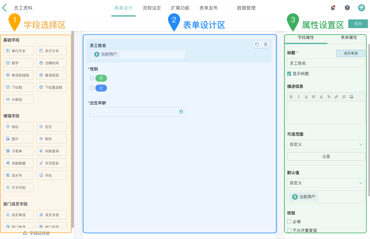The width and height of the screenshot is (370, 239).
Task: Copy the 员工姓名 field using duplicate icon
Action: [x=257, y=44]
